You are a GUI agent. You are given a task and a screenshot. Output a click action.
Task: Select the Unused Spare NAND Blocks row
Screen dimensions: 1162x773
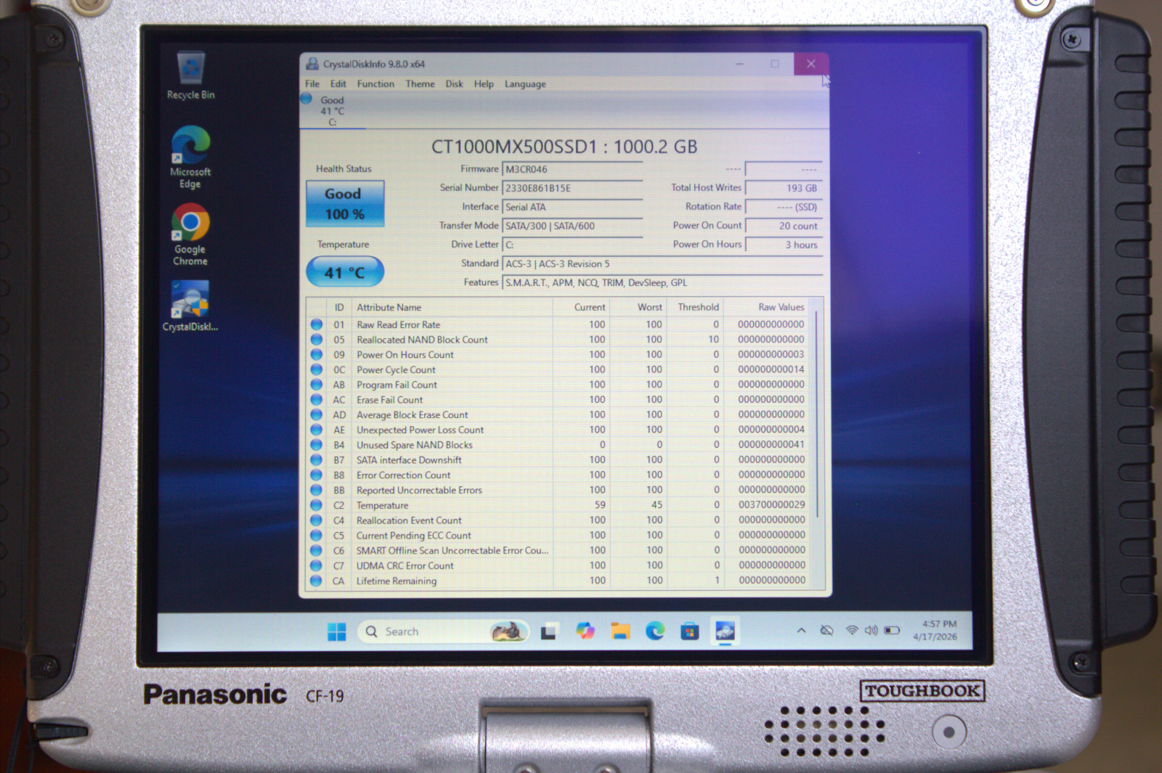558,445
